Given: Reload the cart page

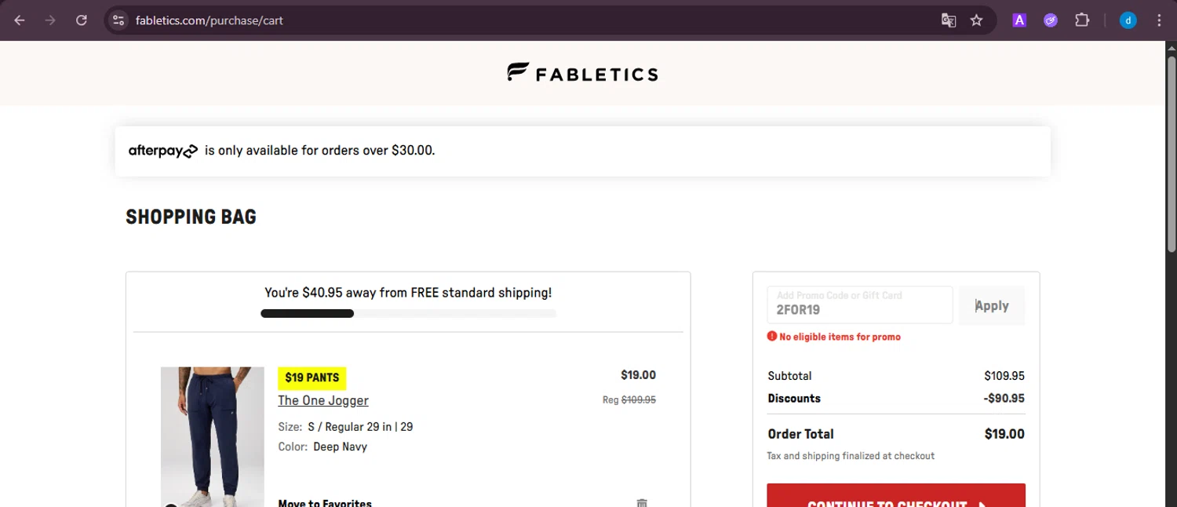Looking at the screenshot, I should click(82, 20).
